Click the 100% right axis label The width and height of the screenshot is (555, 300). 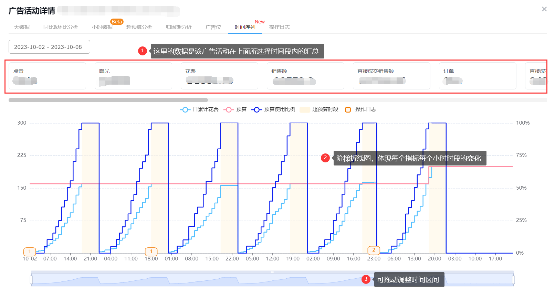pos(523,123)
